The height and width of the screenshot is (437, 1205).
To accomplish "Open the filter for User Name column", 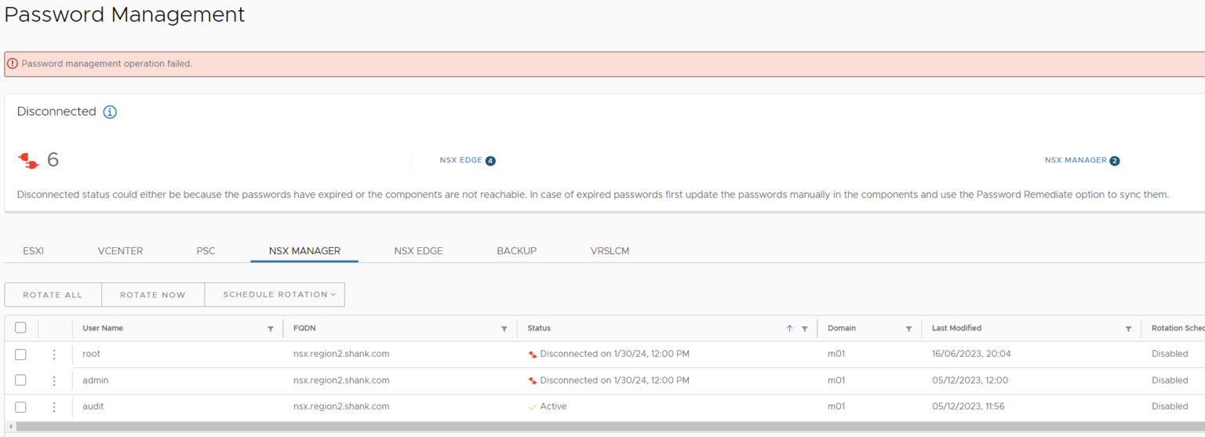I will [x=271, y=329].
